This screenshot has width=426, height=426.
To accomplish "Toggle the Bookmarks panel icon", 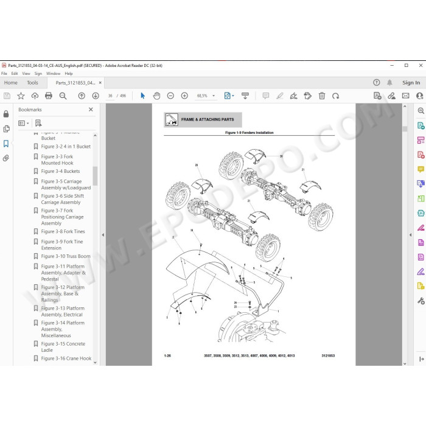I will pos(6,144).
